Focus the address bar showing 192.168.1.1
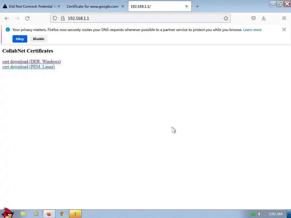 (140, 18)
